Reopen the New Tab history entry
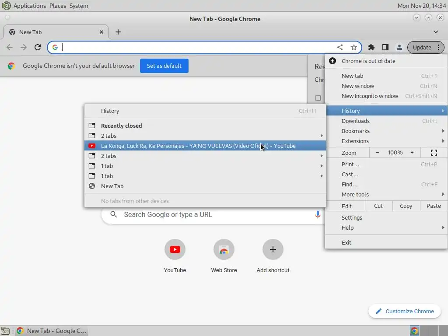Screen dimensions: 448x336 pyautogui.click(x=205, y=186)
